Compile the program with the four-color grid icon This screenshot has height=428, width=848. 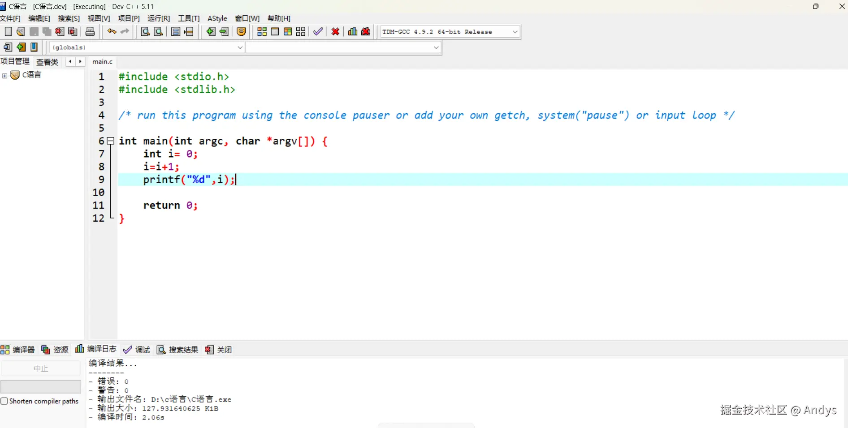[x=262, y=31]
